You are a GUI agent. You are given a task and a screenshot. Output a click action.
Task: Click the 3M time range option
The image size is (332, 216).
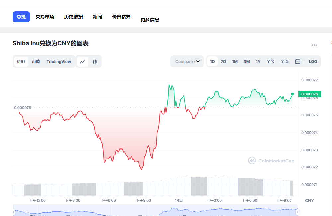coord(246,61)
